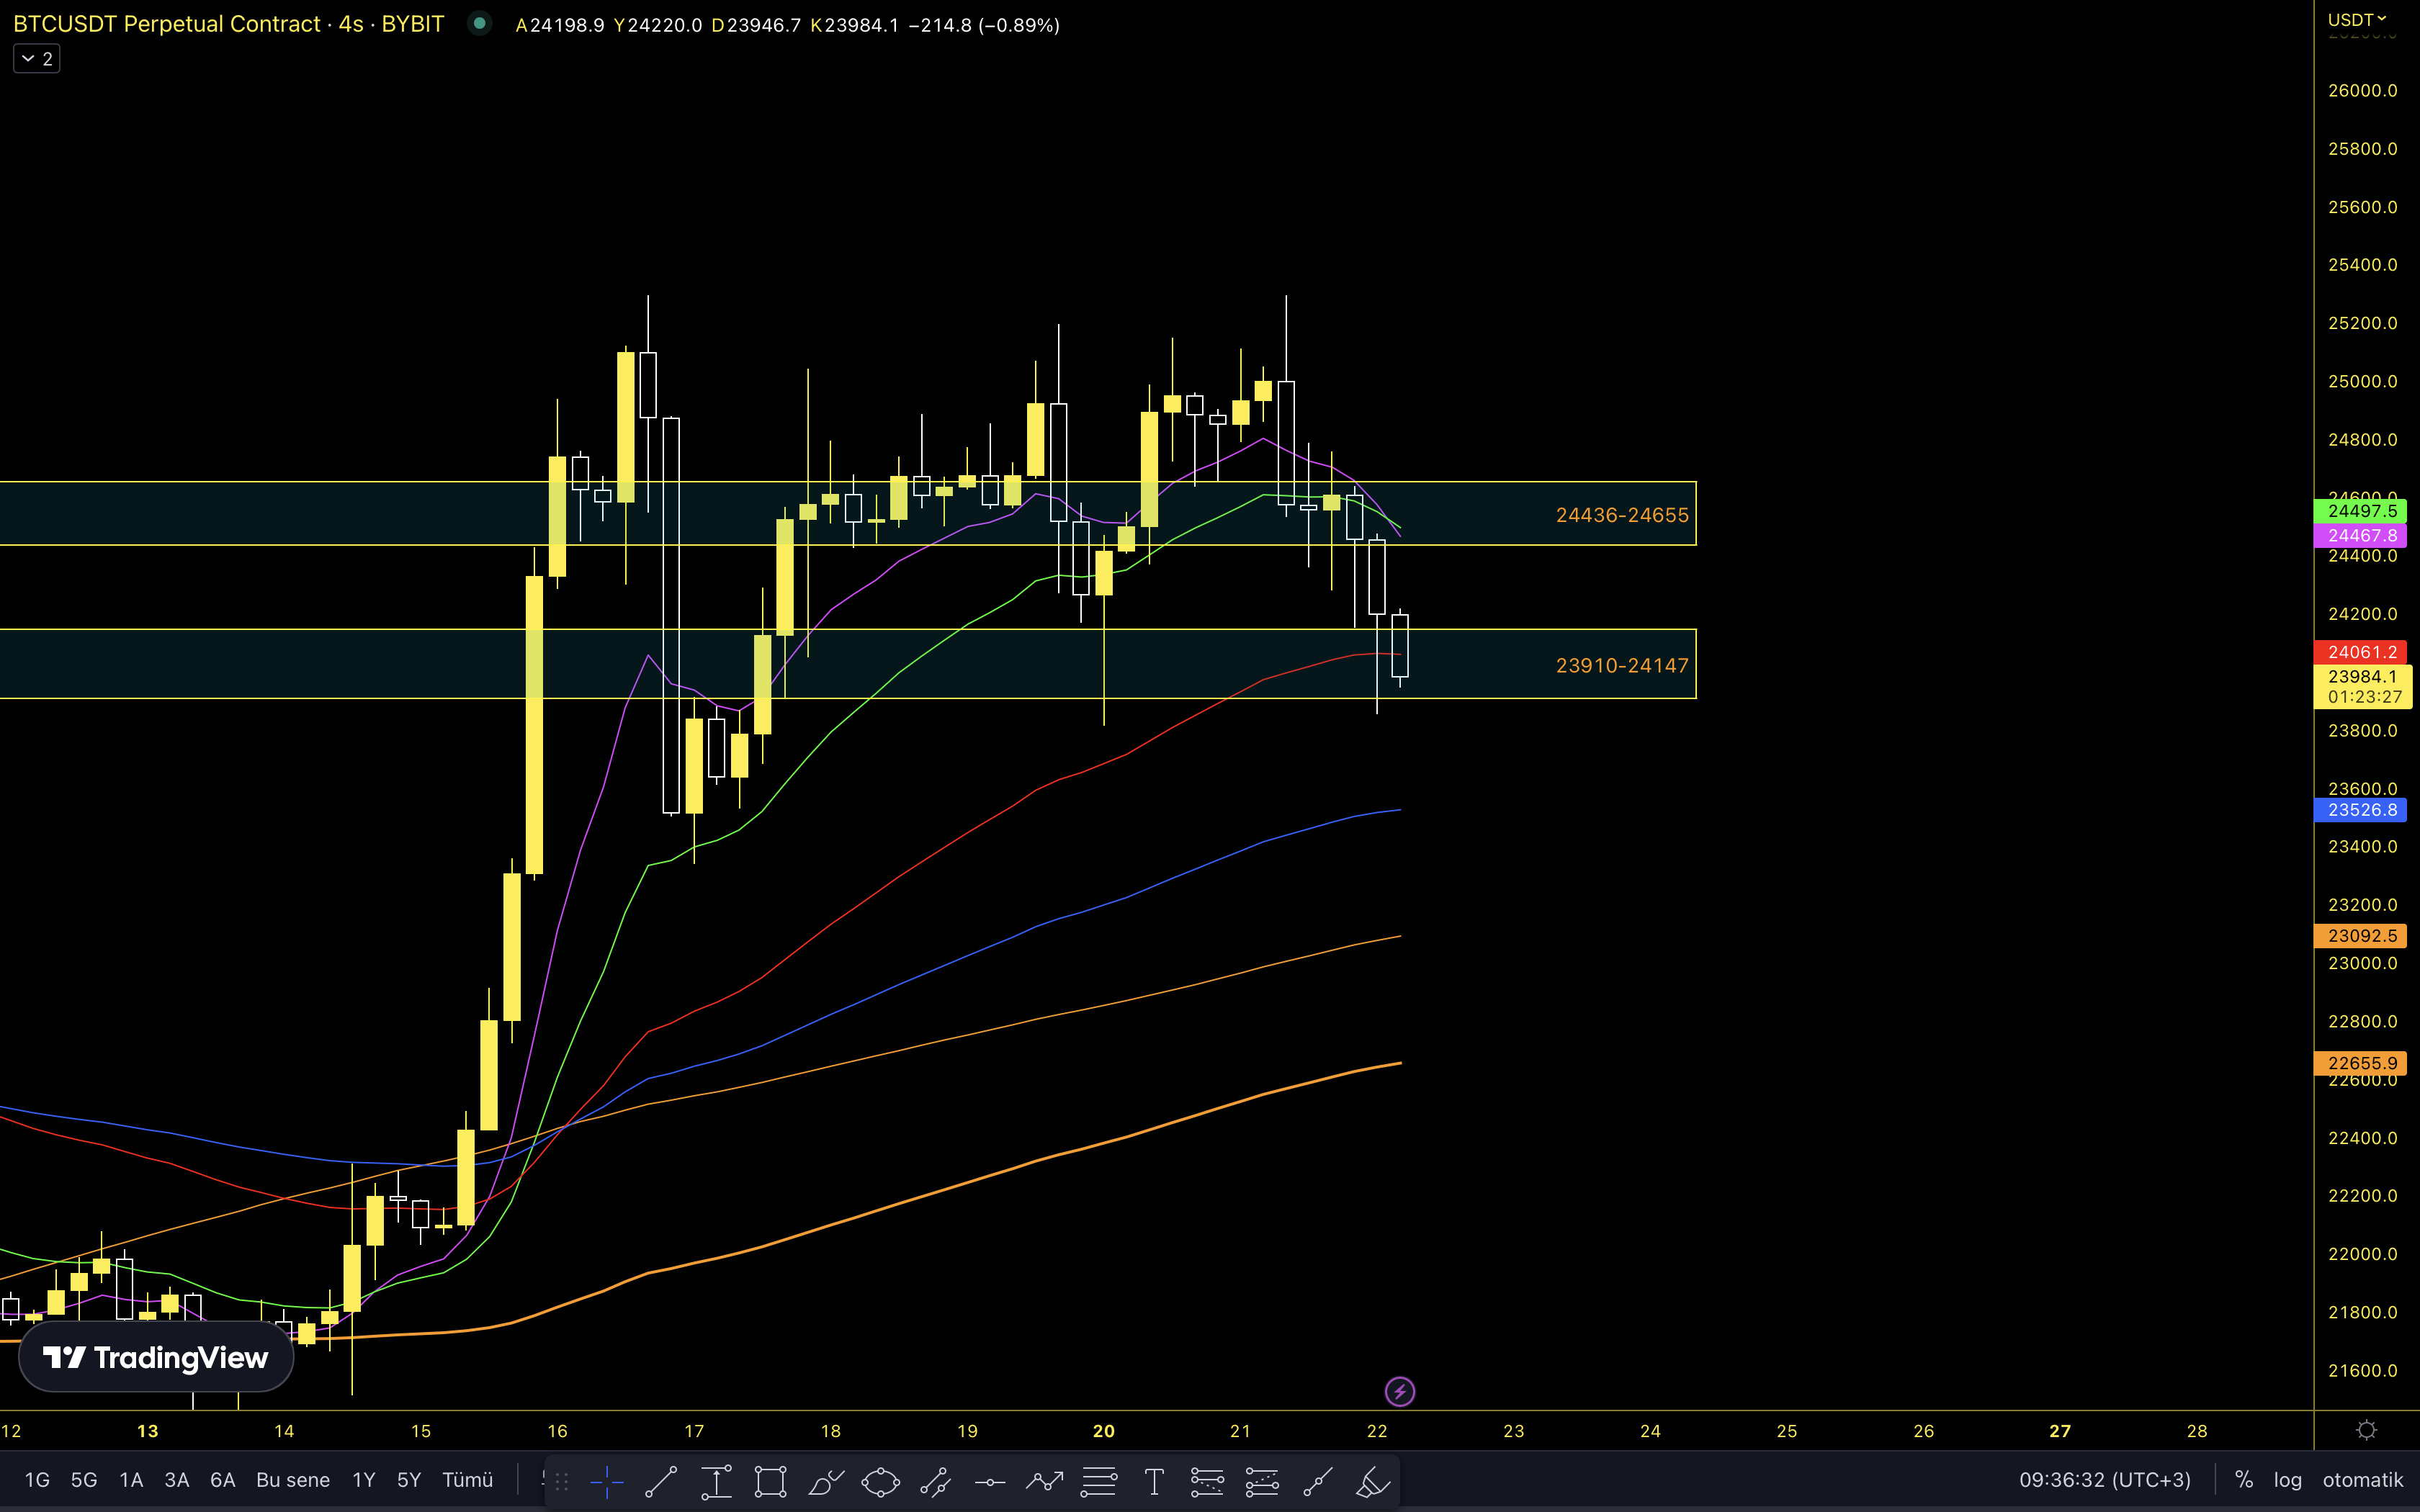This screenshot has height=1512, width=2420.
Task: Open chart settings gear on the time axis
Action: tap(2366, 1431)
